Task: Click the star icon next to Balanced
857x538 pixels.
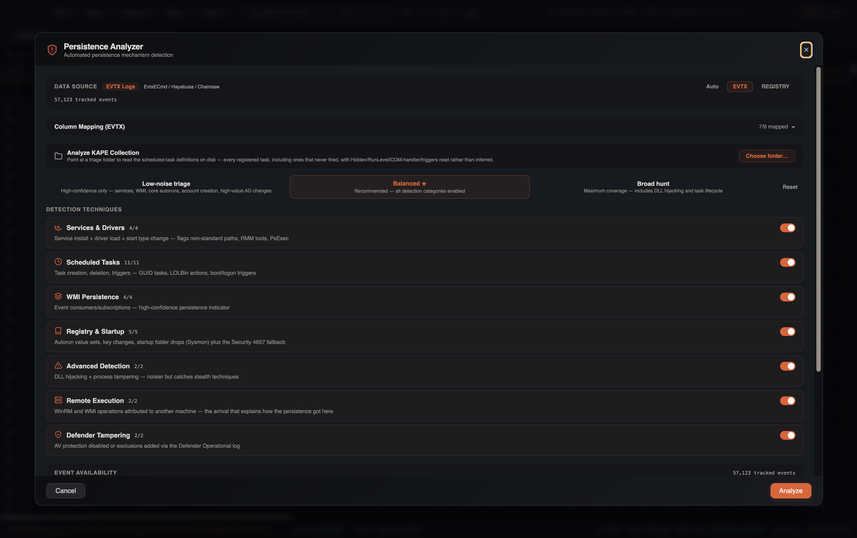Action: click(424, 183)
